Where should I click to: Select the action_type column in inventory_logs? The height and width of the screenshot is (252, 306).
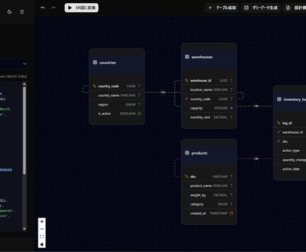coord(291,151)
